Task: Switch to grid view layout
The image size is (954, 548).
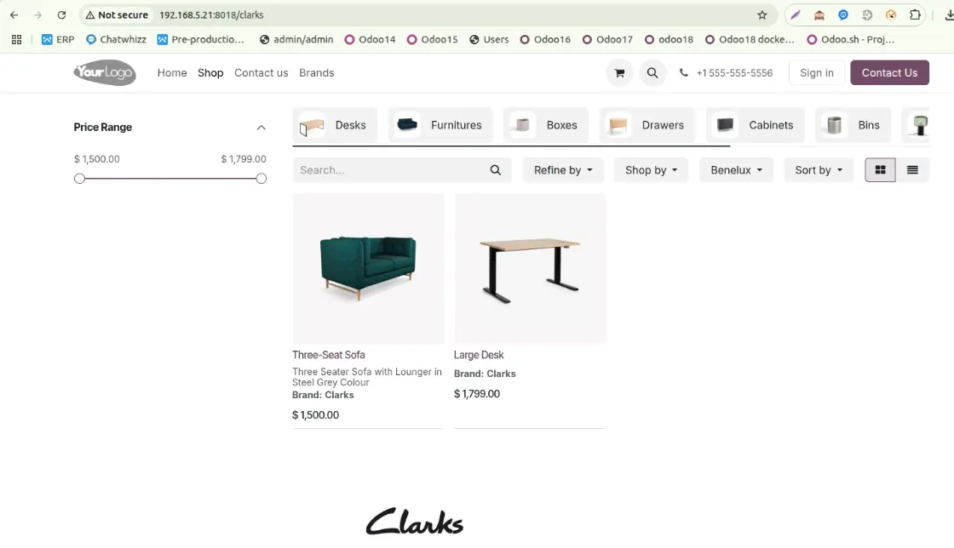Action: click(880, 170)
